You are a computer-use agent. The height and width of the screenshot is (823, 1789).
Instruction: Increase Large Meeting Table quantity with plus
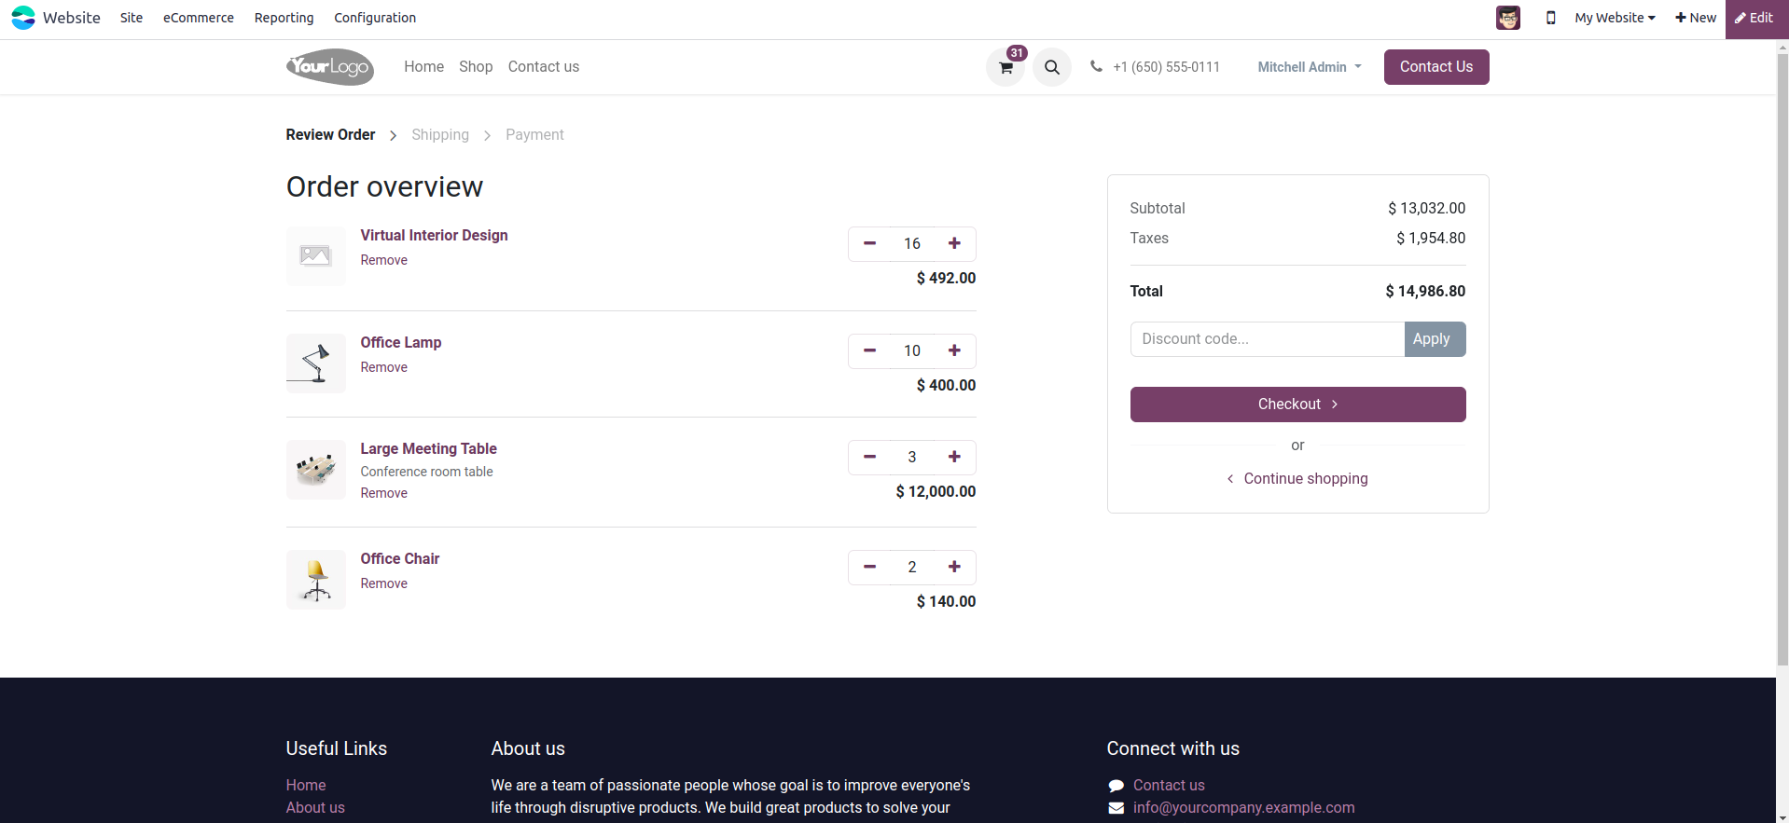point(954,457)
